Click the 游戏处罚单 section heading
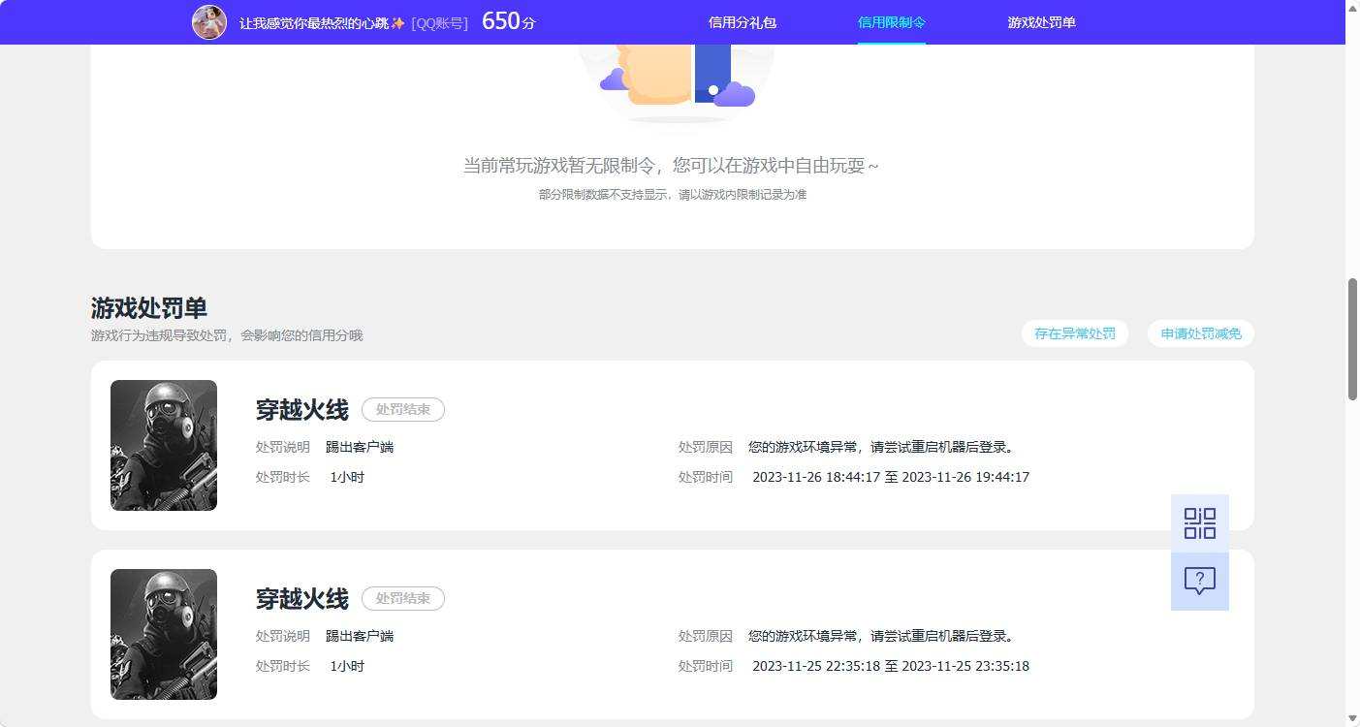The image size is (1360, 727). click(x=149, y=308)
